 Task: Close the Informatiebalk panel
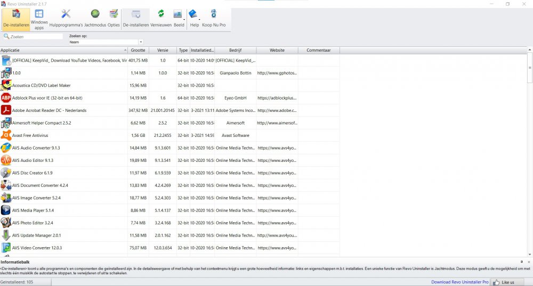coord(529,262)
